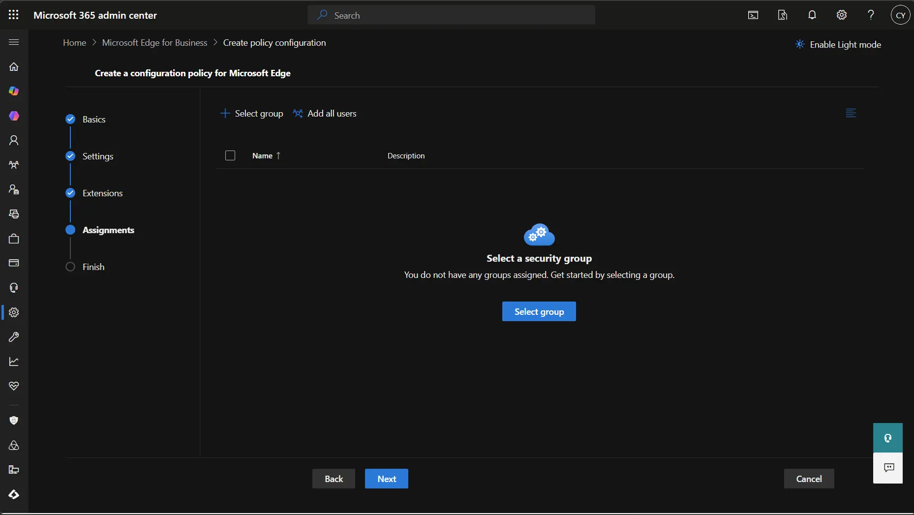The width and height of the screenshot is (914, 515).
Task: Click the Home icon in sidebar
Action: [x=14, y=67]
